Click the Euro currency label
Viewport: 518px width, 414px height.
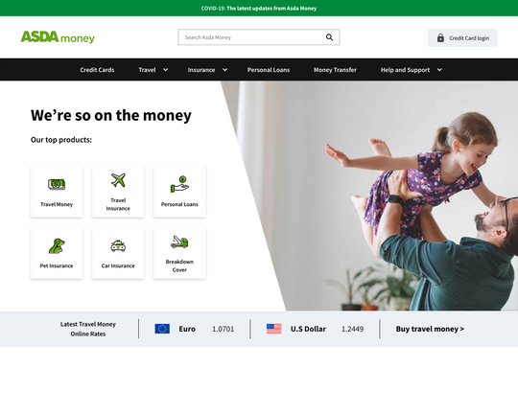coord(187,329)
